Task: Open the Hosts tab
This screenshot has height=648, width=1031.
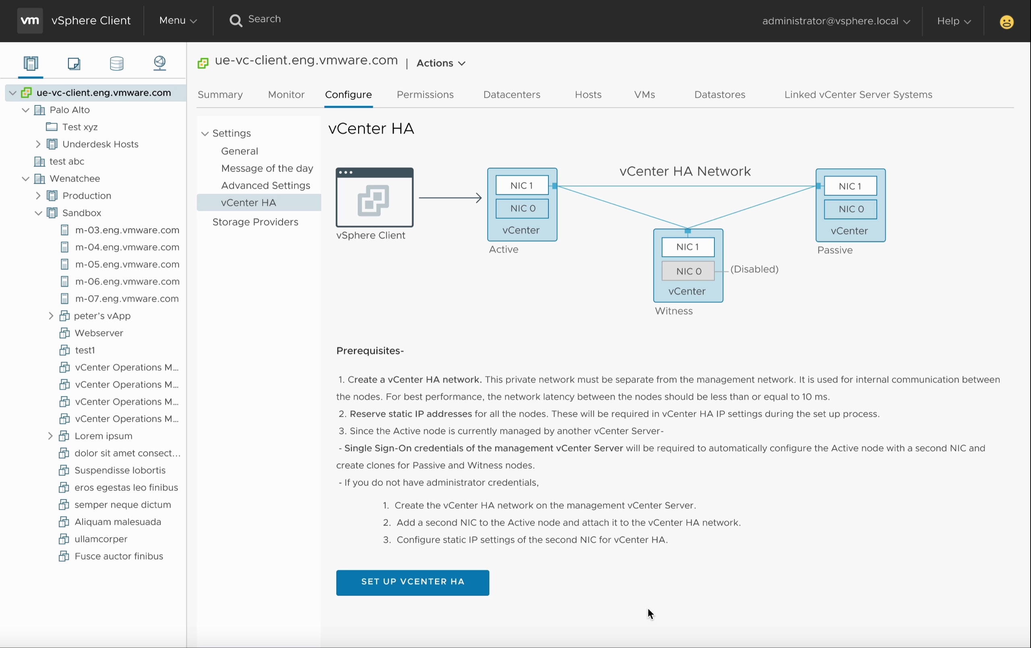Action: pos(588,95)
